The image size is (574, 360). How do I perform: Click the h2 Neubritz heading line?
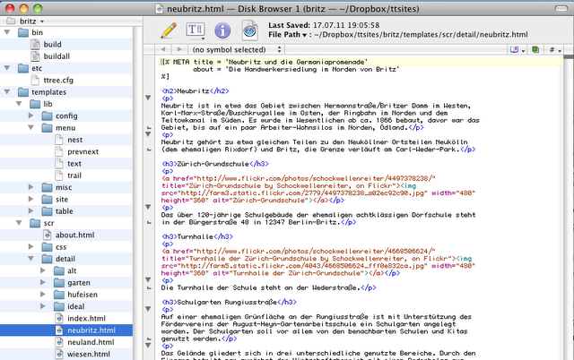pos(196,91)
